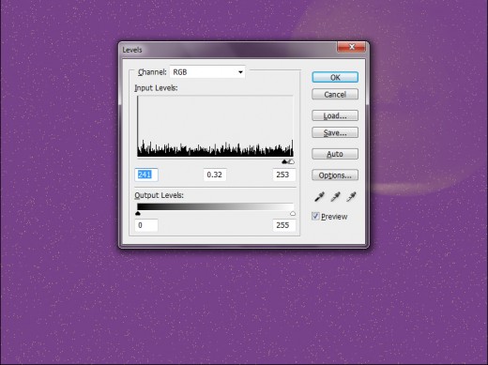Image resolution: width=488 pixels, height=365 pixels.
Task: Select the output levels black slider handle
Action: click(x=138, y=213)
